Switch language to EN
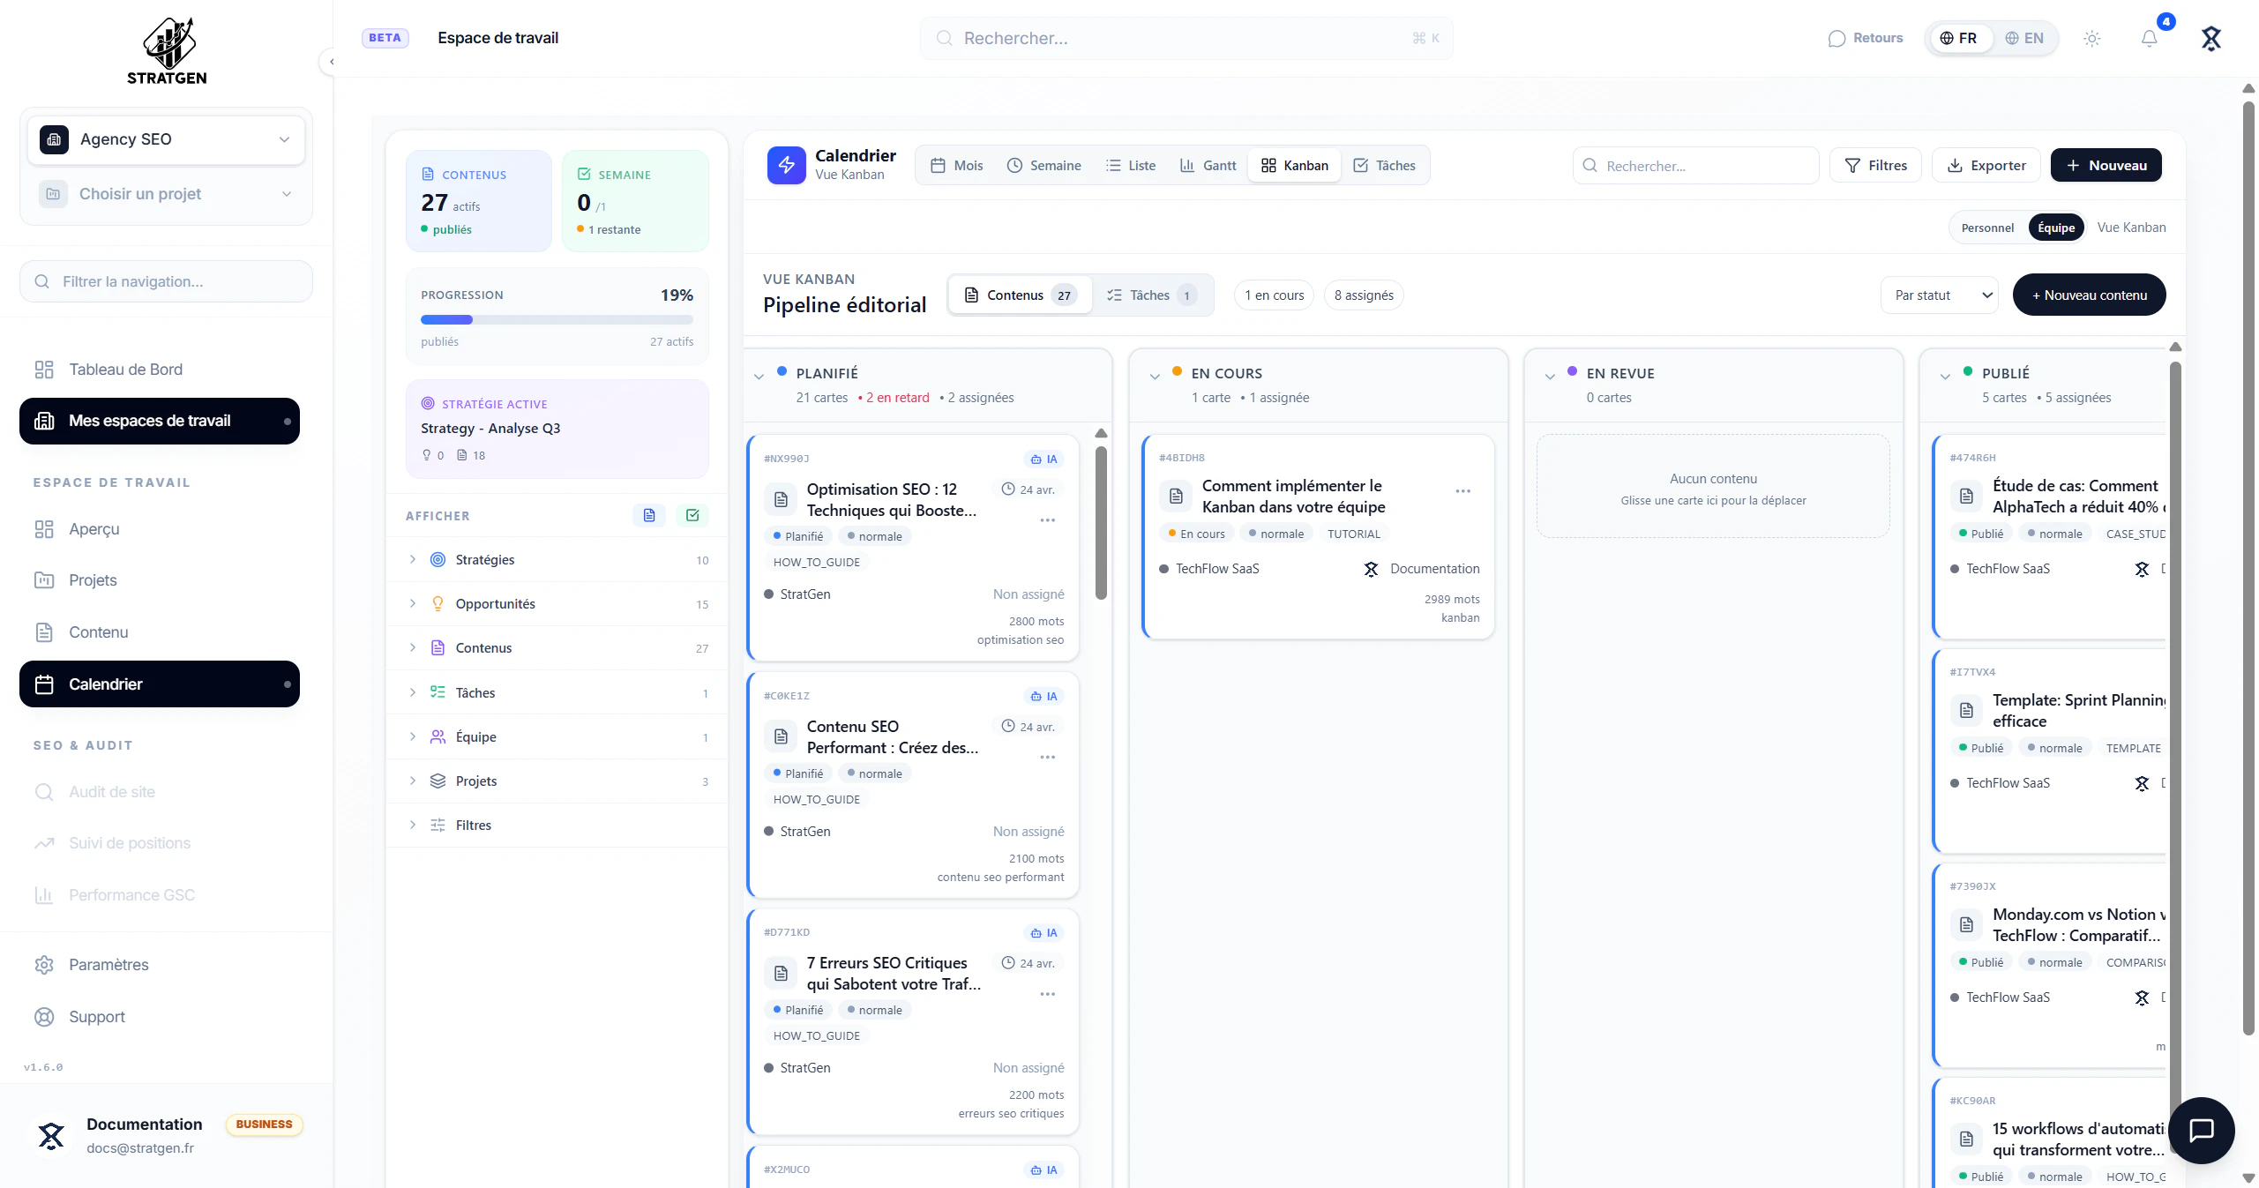The width and height of the screenshot is (2259, 1188). pyautogui.click(x=2024, y=38)
